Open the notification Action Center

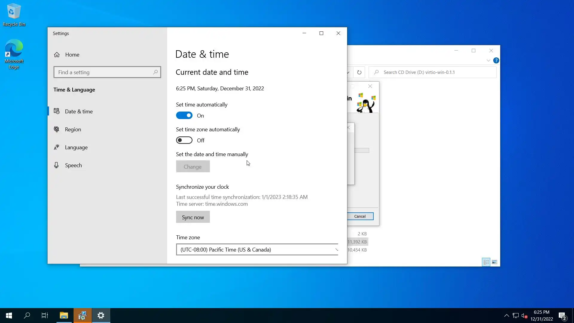[562, 316]
